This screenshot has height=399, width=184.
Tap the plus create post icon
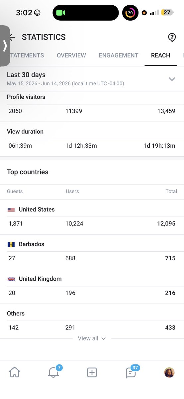[92, 372]
